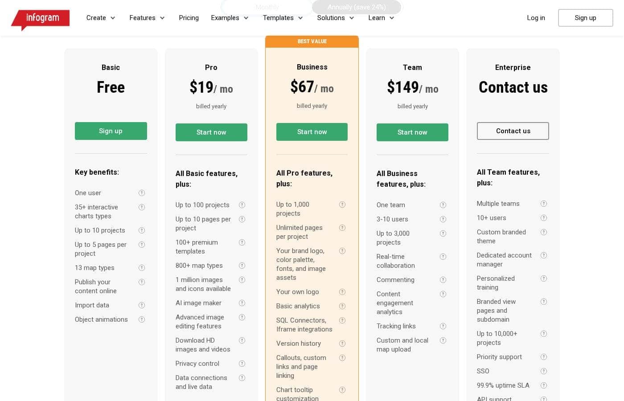This screenshot has width=624, height=401.
Task: Click info icon next to 'Real-time collaboration'
Action: [443, 257]
